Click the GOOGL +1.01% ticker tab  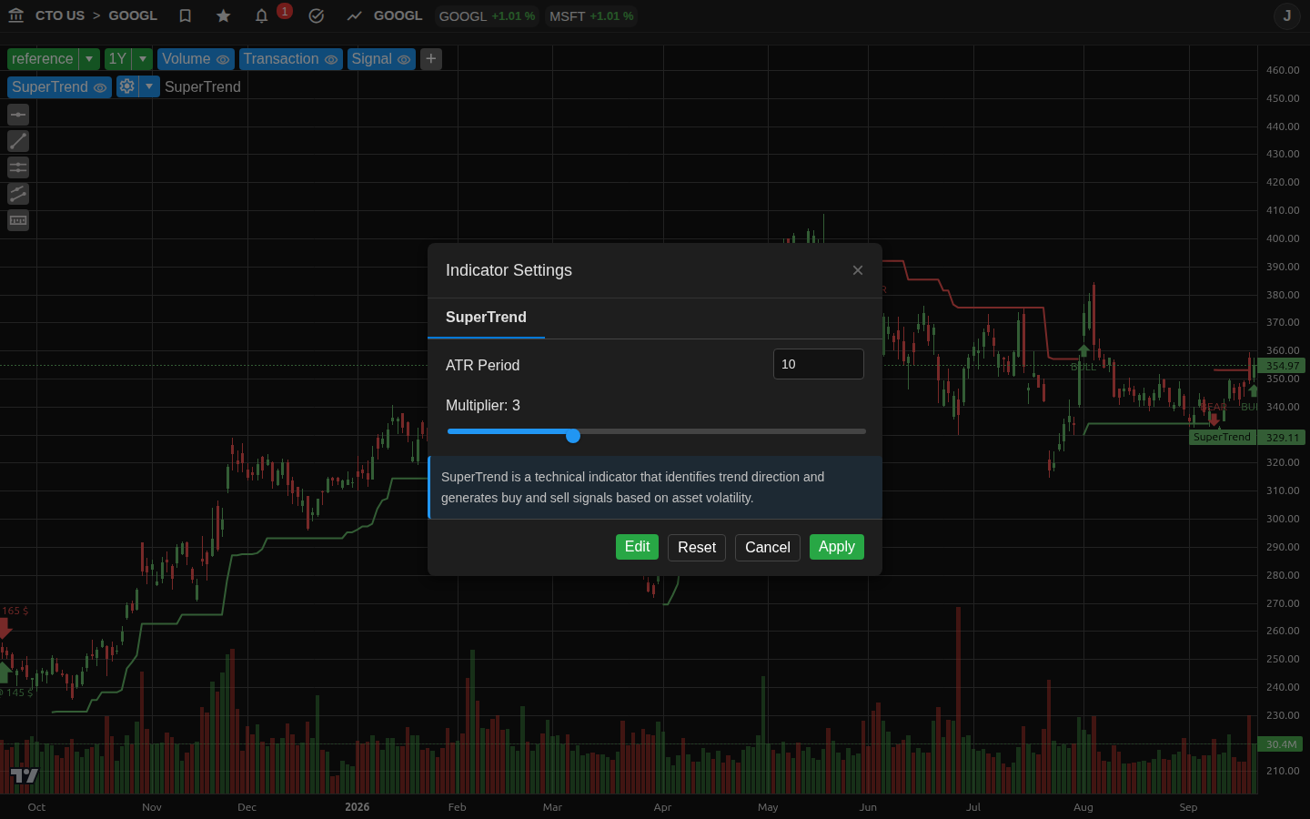(487, 16)
